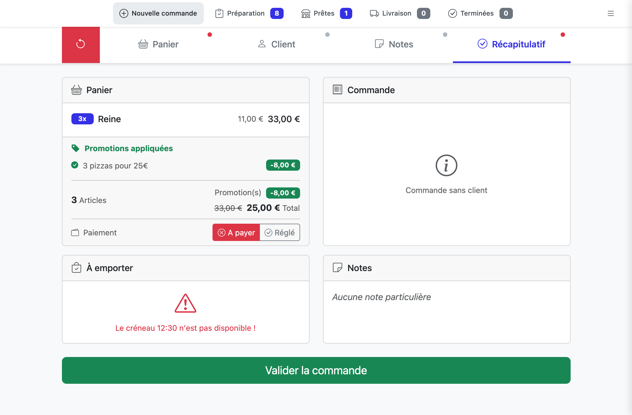Click the basket icon in Panier card header
Image resolution: width=632 pixels, height=415 pixels.
point(76,90)
